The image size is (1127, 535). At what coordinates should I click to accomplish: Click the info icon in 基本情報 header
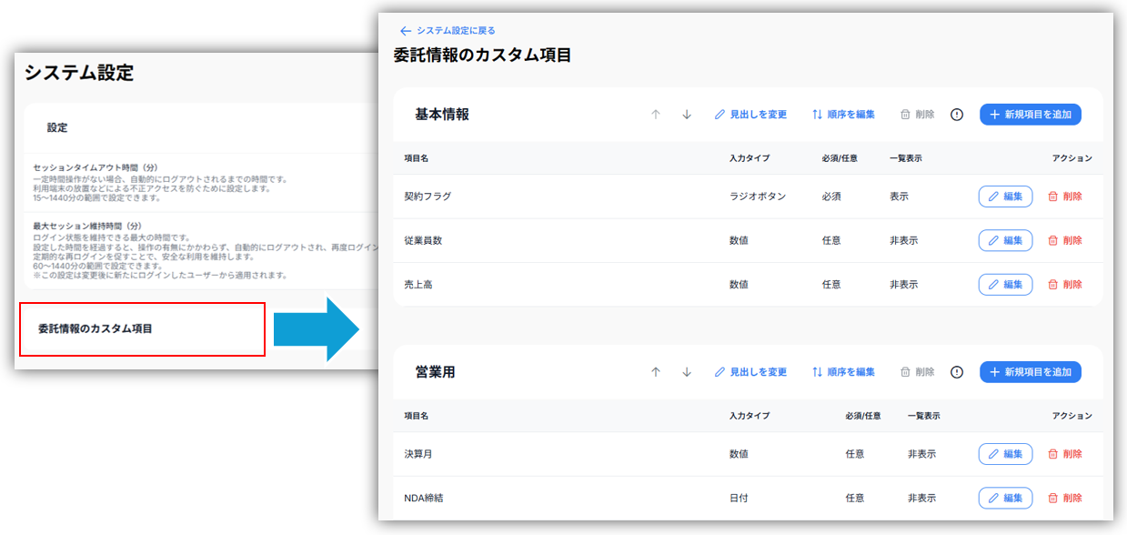tap(956, 115)
